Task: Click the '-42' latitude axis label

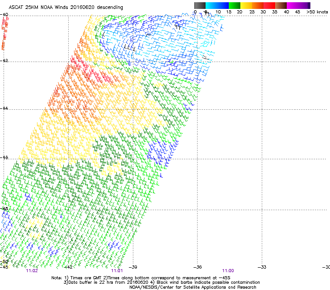Action: point(4,60)
